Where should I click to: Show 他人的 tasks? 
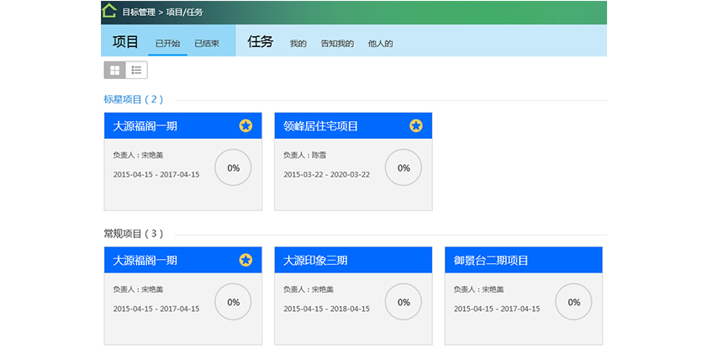pos(380,44)
